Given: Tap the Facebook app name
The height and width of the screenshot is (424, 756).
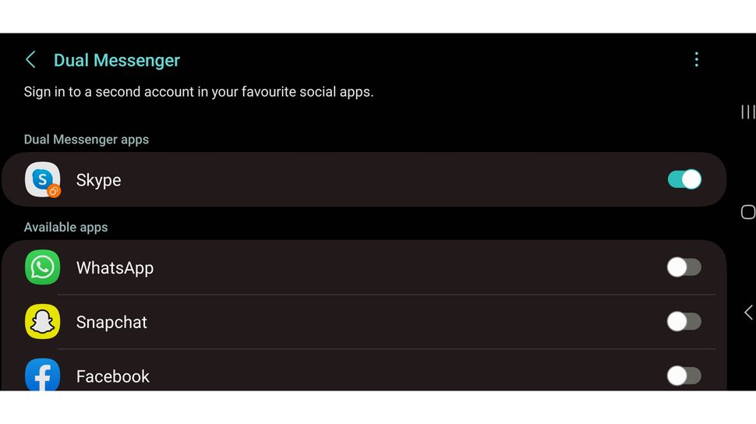Looking at the screenshot, I should [113, 376].
